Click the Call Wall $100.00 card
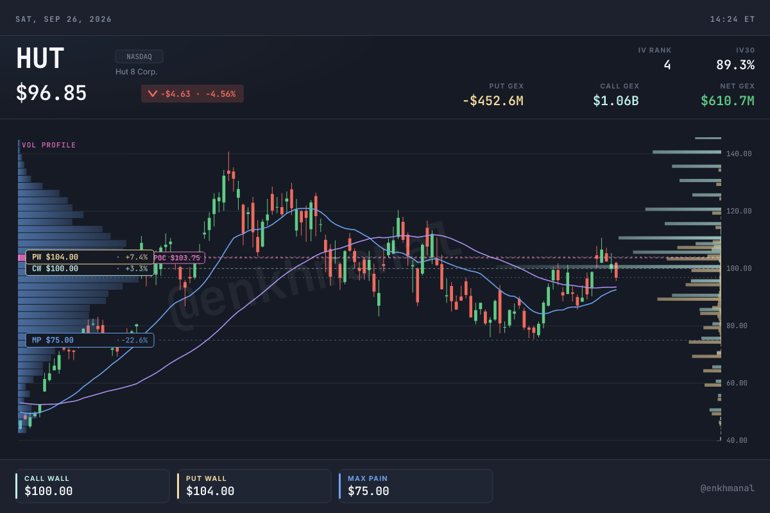The image size is (770, 513). tap(92, 486)
